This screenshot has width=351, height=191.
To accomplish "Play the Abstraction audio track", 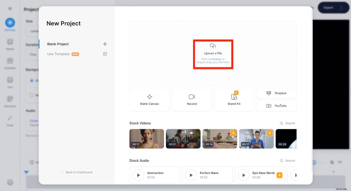I will click(138, 175).
